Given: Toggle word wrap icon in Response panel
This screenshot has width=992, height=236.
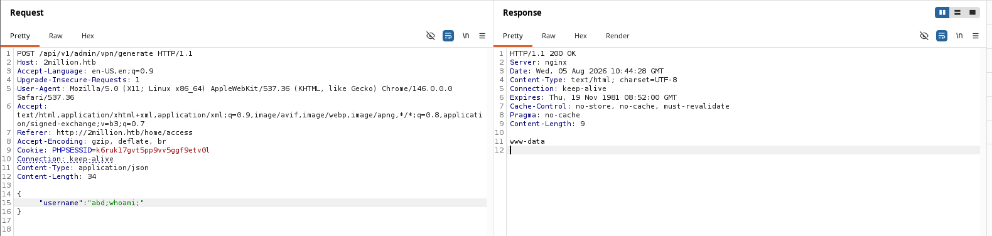Looking at the screenshot, I should (x=942, y=36).
